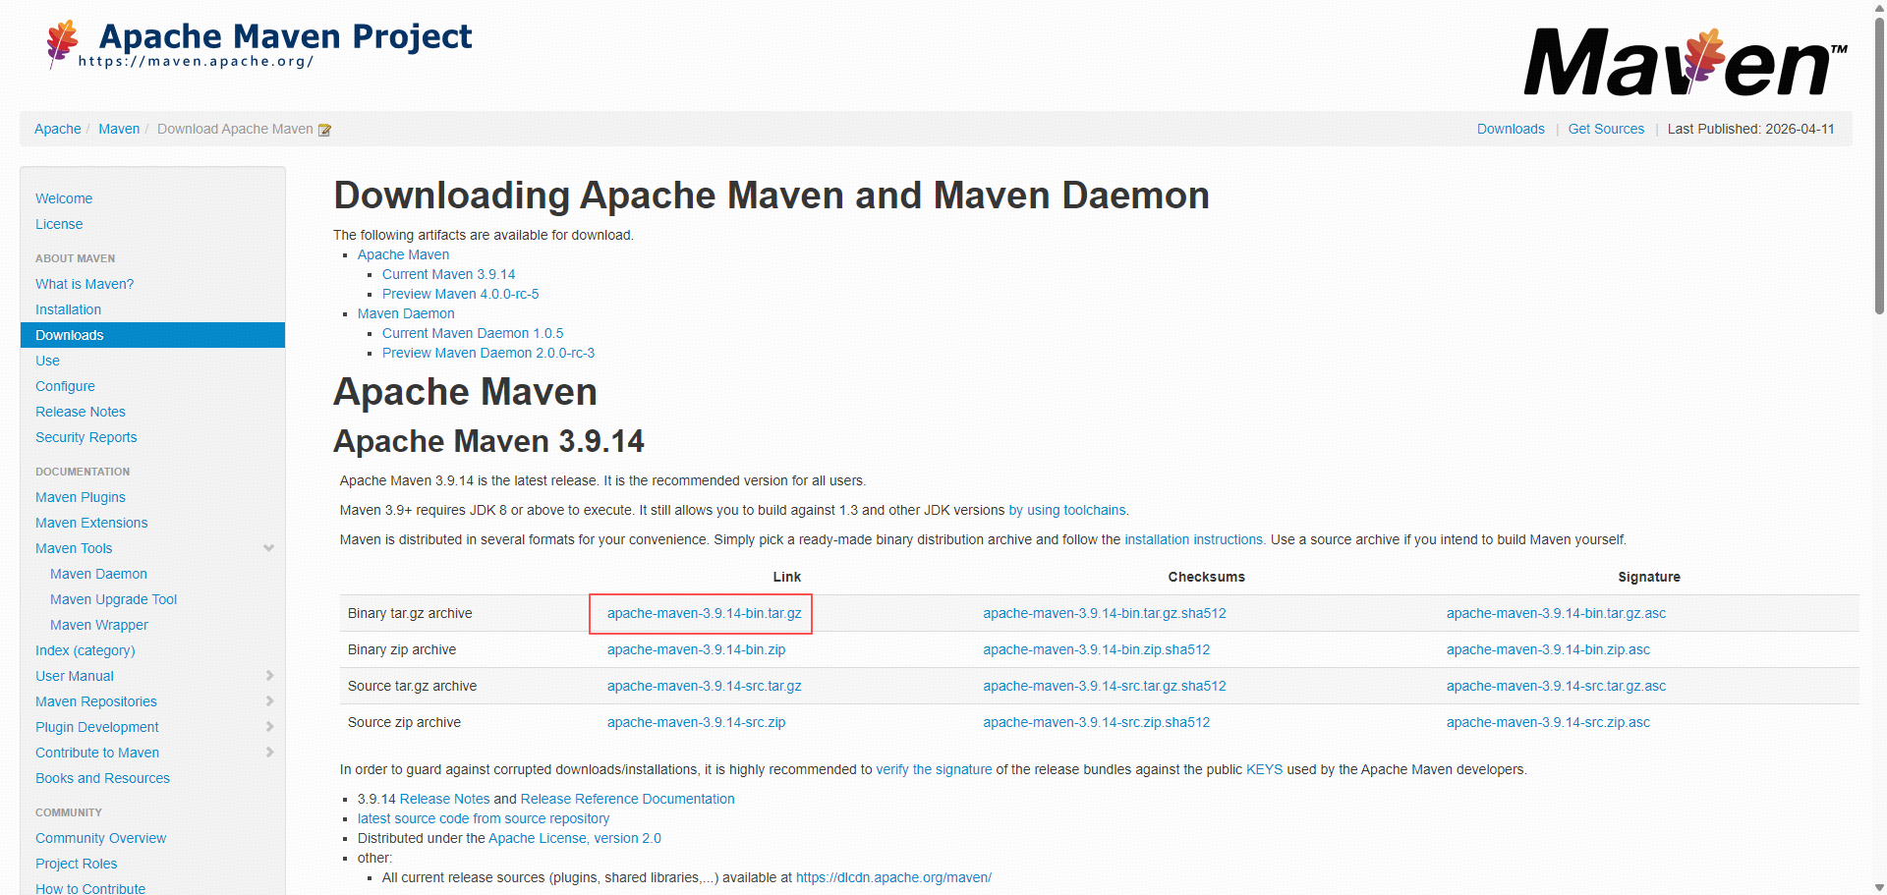Click the Maven Daemon contents list link

point(406,313)
